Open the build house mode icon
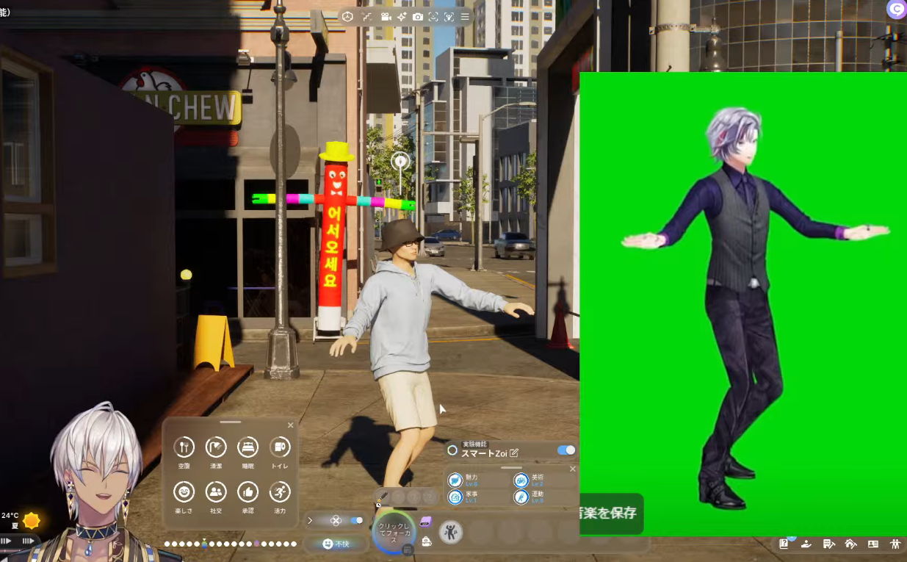 (x=850, y=544)
